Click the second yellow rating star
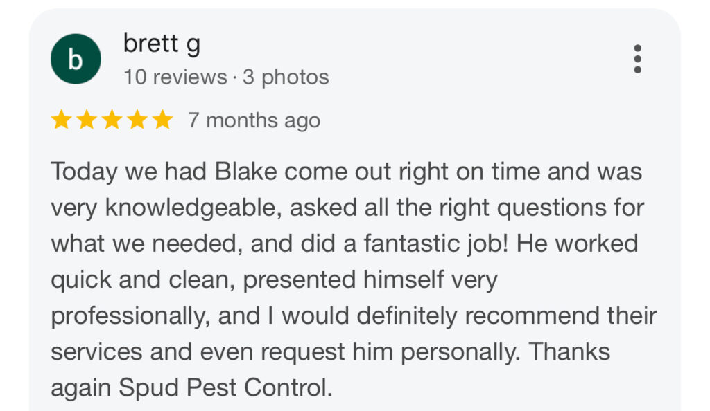 [86, 120]
